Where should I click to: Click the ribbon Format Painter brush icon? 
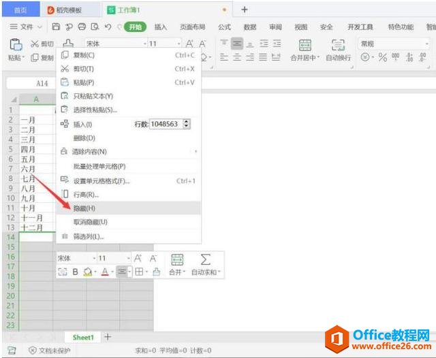[x=68, y=44]
